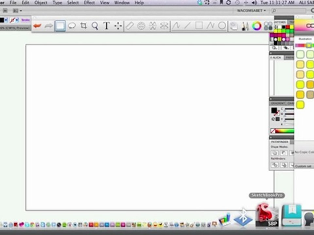This screenshot has width=314, height=235.
Task: Click the teal book icon in the Dock
Action: [291, 215]
